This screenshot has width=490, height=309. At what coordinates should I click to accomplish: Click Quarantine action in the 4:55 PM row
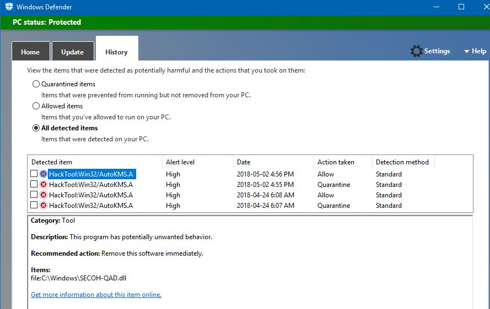(x=334, y=185)
